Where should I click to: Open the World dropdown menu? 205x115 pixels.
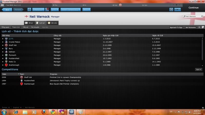tap(86, 9)
